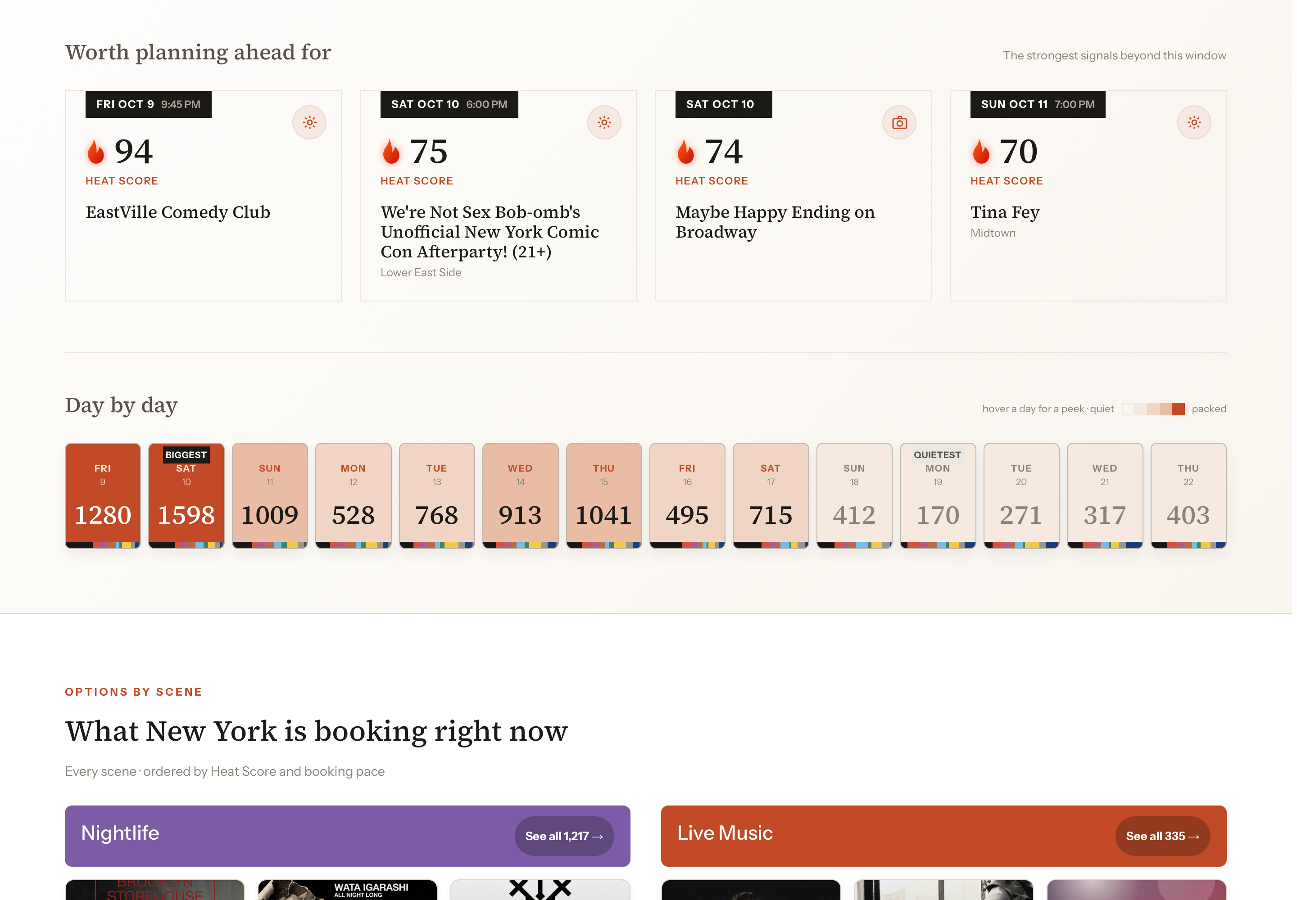Select Tuesday 20 day tile with 271
Image resolution: width=1297 pixels, height=900 pixels.
tap(1021, 496)
